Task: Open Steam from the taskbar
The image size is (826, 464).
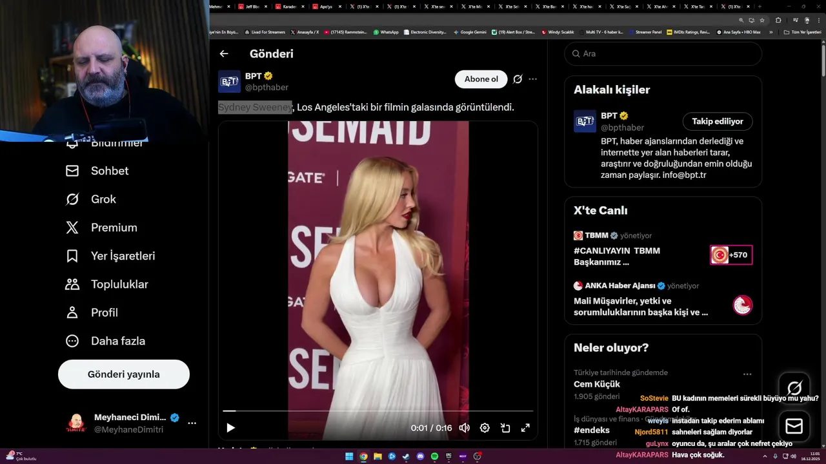Action: tap(406, 456)
